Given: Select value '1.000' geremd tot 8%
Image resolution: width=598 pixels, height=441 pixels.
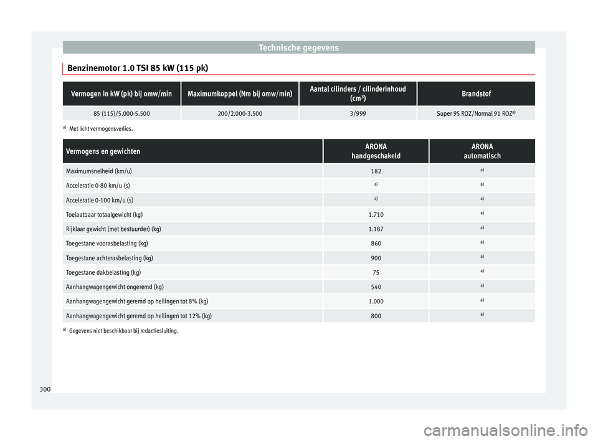Looking at the screenshot, I should click(376, 301).
